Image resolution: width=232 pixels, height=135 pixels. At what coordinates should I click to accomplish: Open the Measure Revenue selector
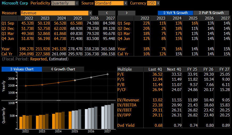click(56, 13)
